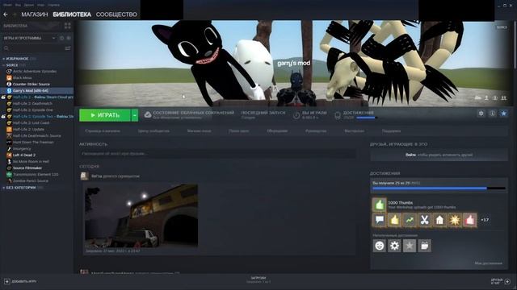Click the green ИГРАТЬ play button

click(105, 115)
